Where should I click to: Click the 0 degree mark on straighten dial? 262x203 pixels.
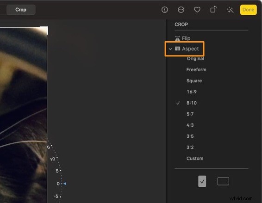(58, 184)
